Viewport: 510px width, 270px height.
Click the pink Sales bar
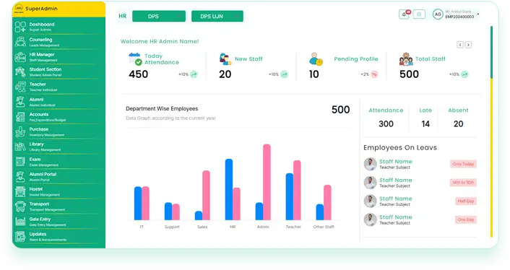tap(206, 195)
